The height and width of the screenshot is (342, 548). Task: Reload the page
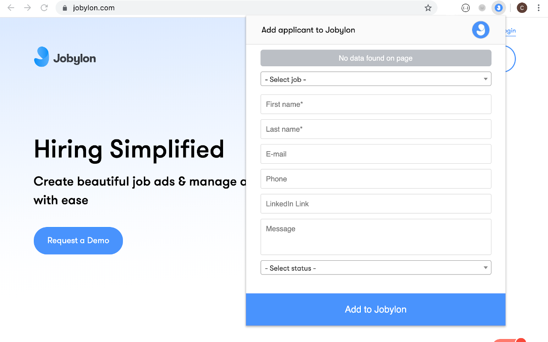coord(44,8)
